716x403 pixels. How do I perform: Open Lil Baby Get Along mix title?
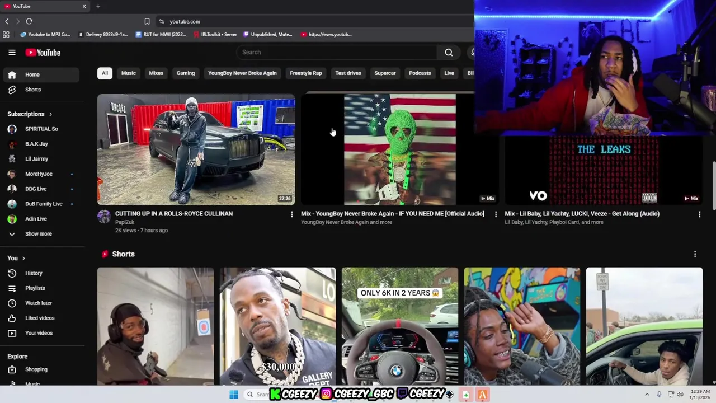582,214
